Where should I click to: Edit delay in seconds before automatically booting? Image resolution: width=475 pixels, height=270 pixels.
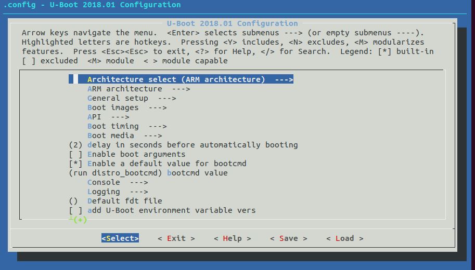tap(183, 145)
